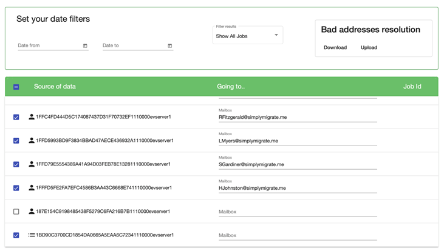Click the Source of data column header
This screenshot has width=444, height=251.
(55, 87)
